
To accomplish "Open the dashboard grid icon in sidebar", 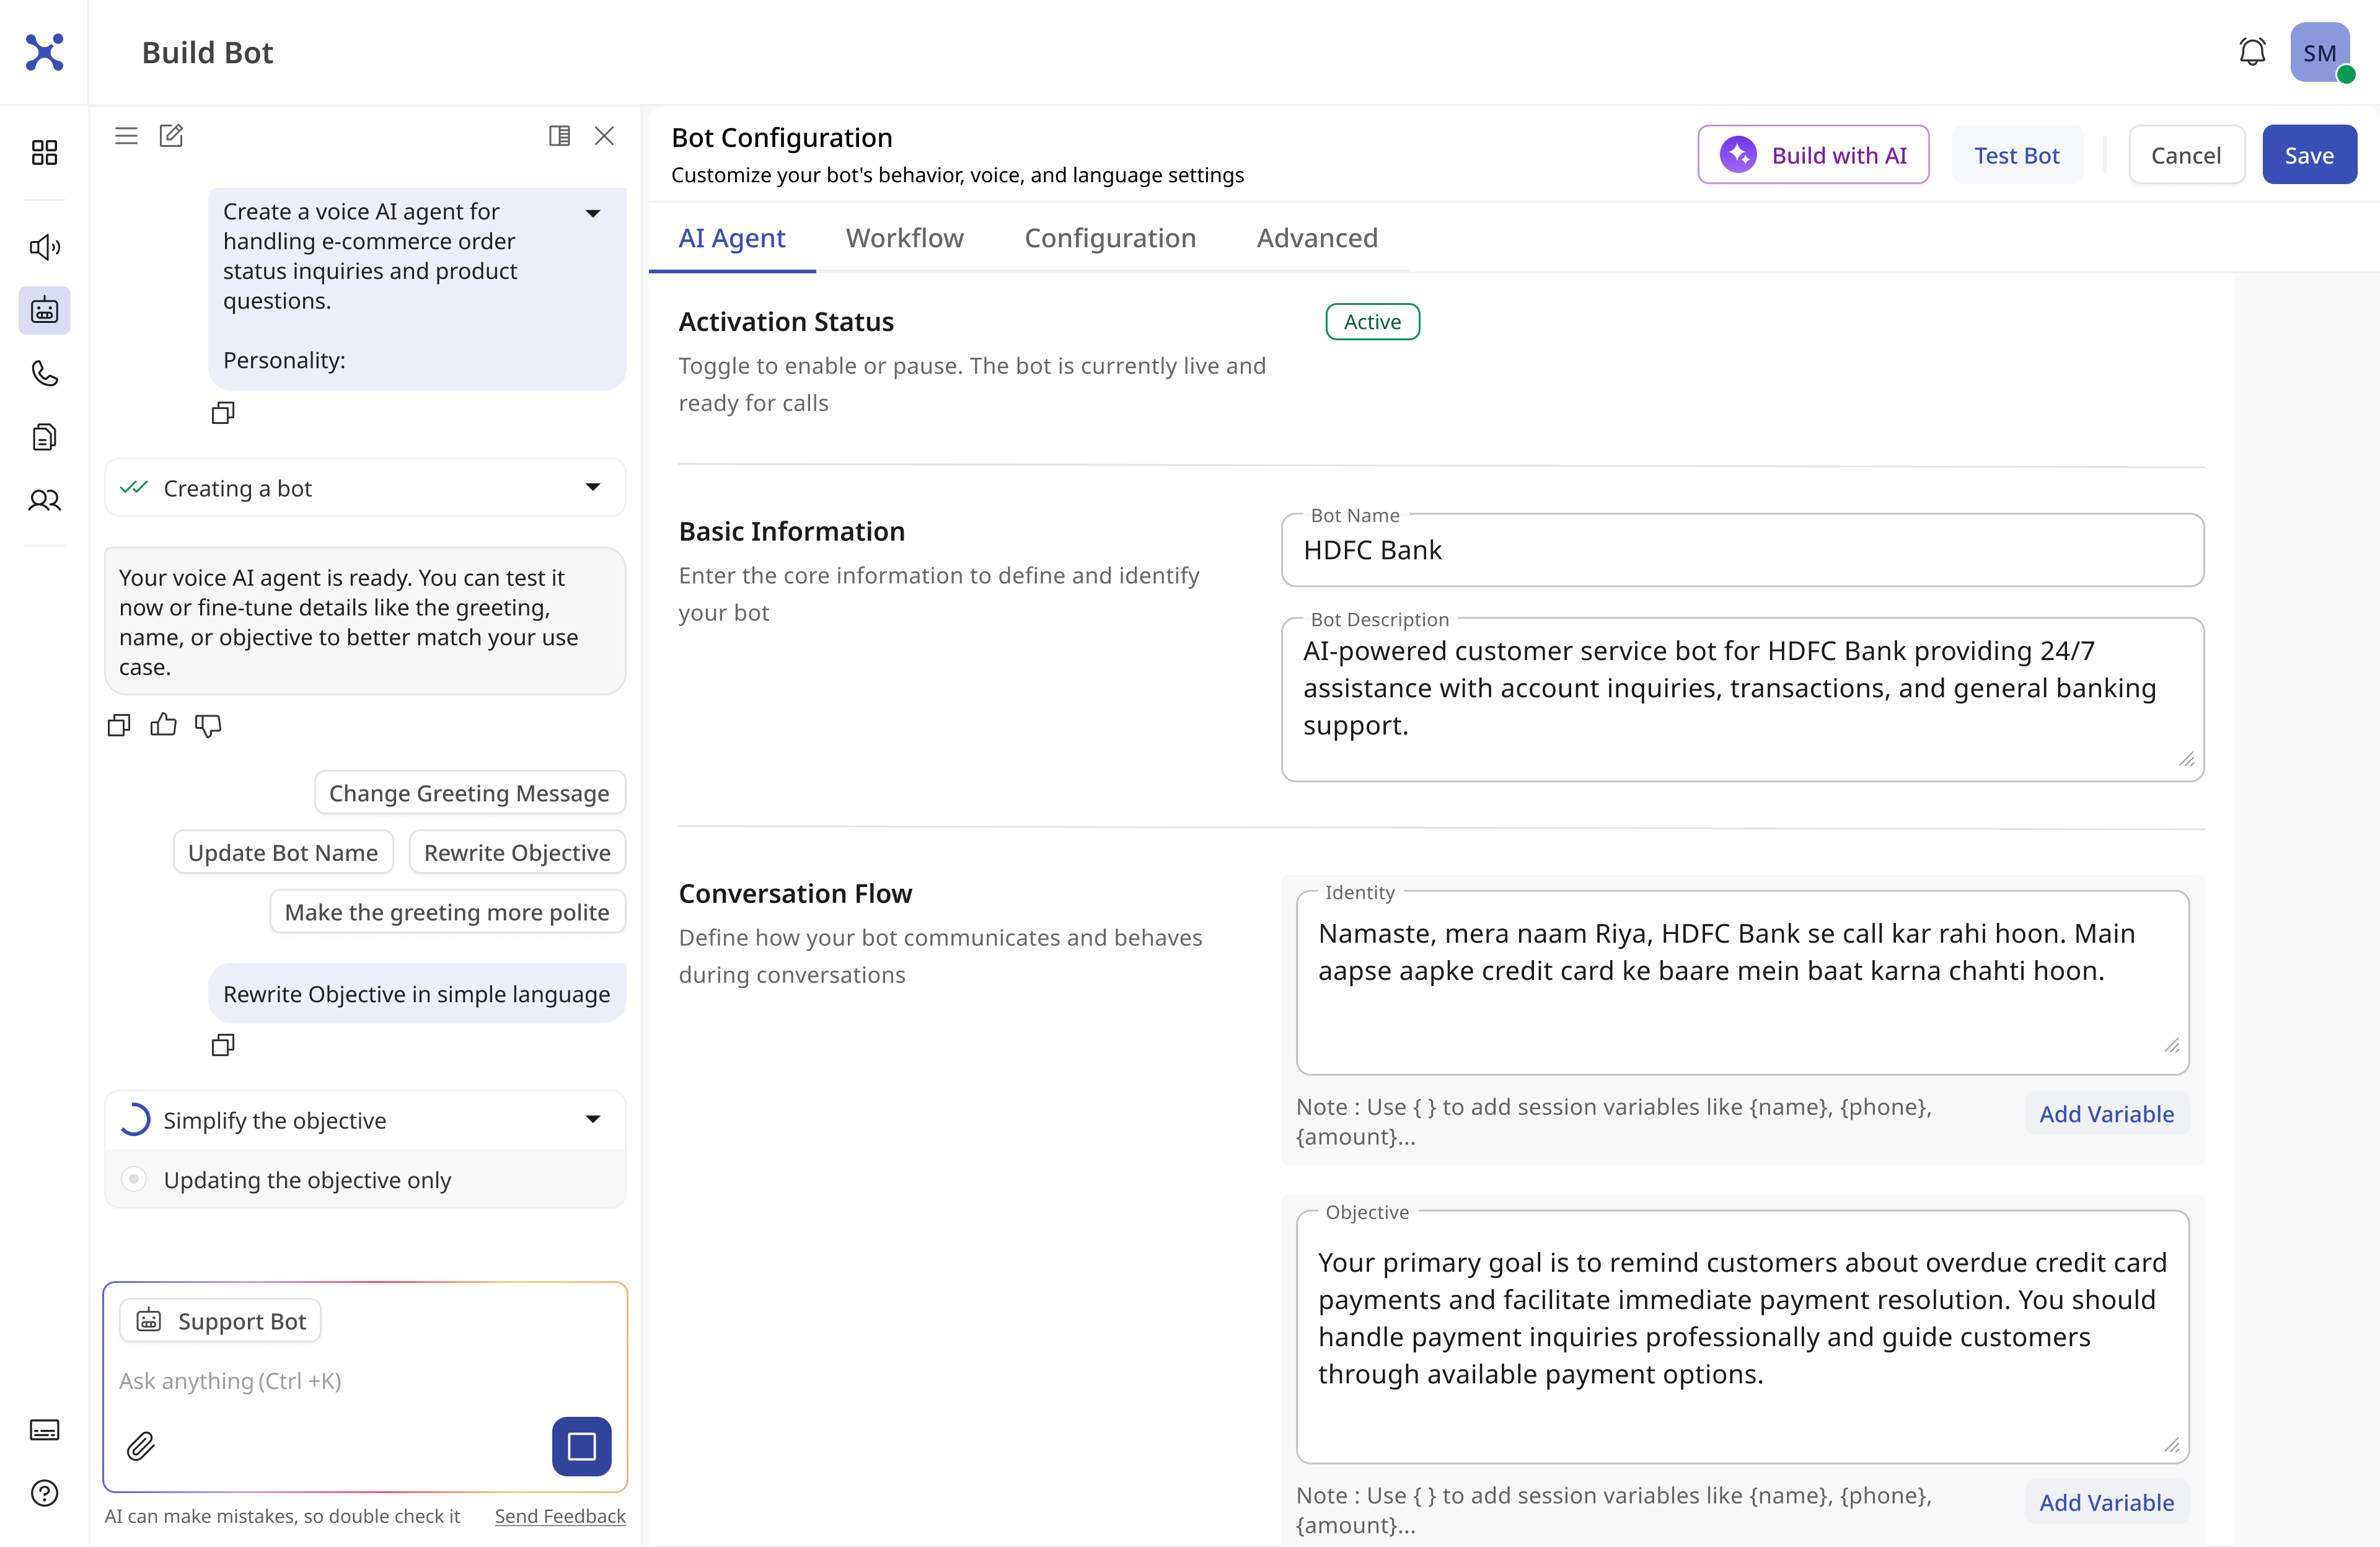I will [x=44, y=152].
